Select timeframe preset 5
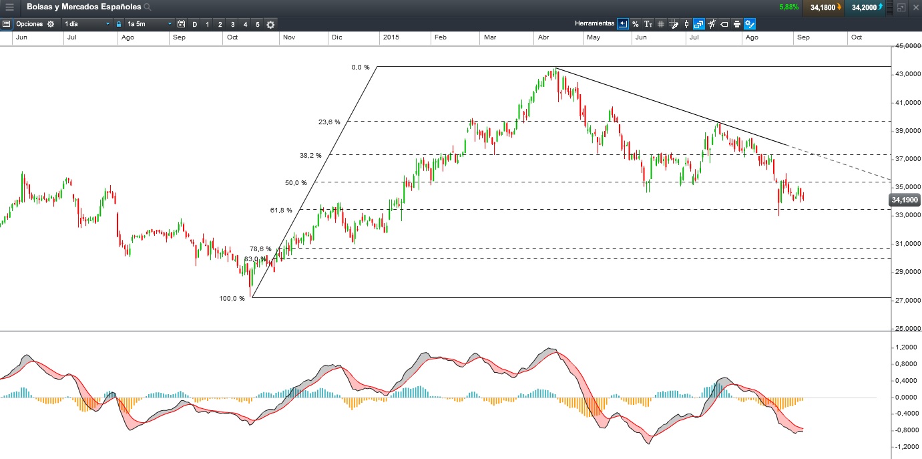 tap(258, 24)
